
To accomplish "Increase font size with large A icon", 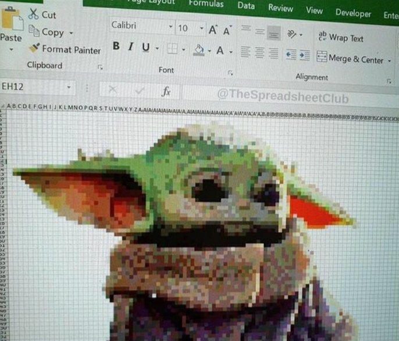I will 213,30.
